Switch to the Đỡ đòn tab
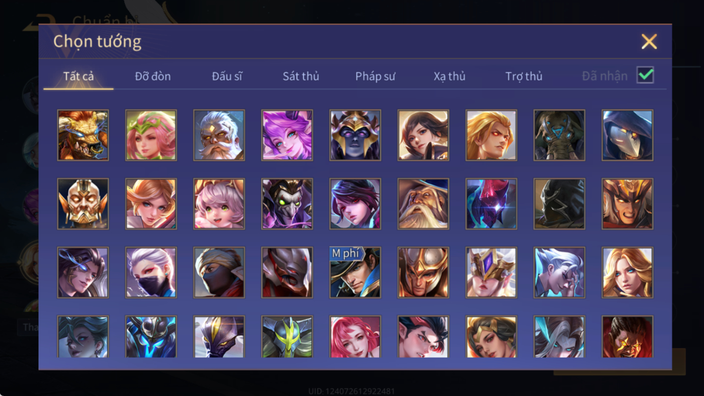This screenshot has width=704, height=396. (153, 76)
